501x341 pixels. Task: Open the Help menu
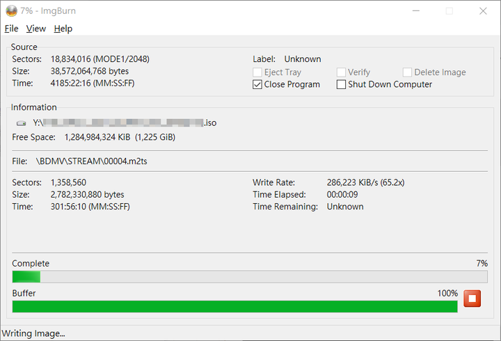click(x=63, y=29)
